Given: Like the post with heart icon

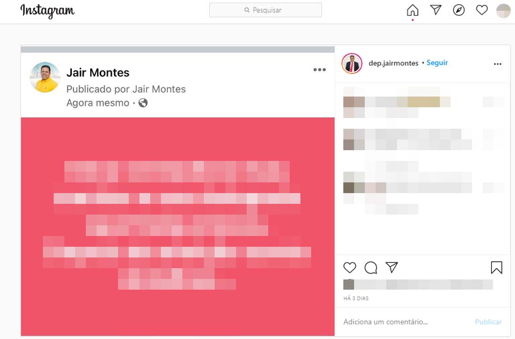Looking at the screenshot, I should [350, 268].
